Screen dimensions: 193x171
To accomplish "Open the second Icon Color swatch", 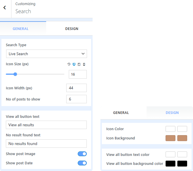I will pyautogui.click(x=182, y=129).
